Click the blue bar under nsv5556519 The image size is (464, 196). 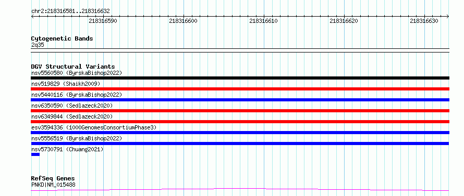click(240, 143)
